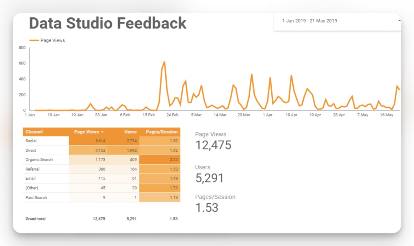Click the 45 page views cell
The width and height of the screenshot is (414, 246).
[88, 188]
